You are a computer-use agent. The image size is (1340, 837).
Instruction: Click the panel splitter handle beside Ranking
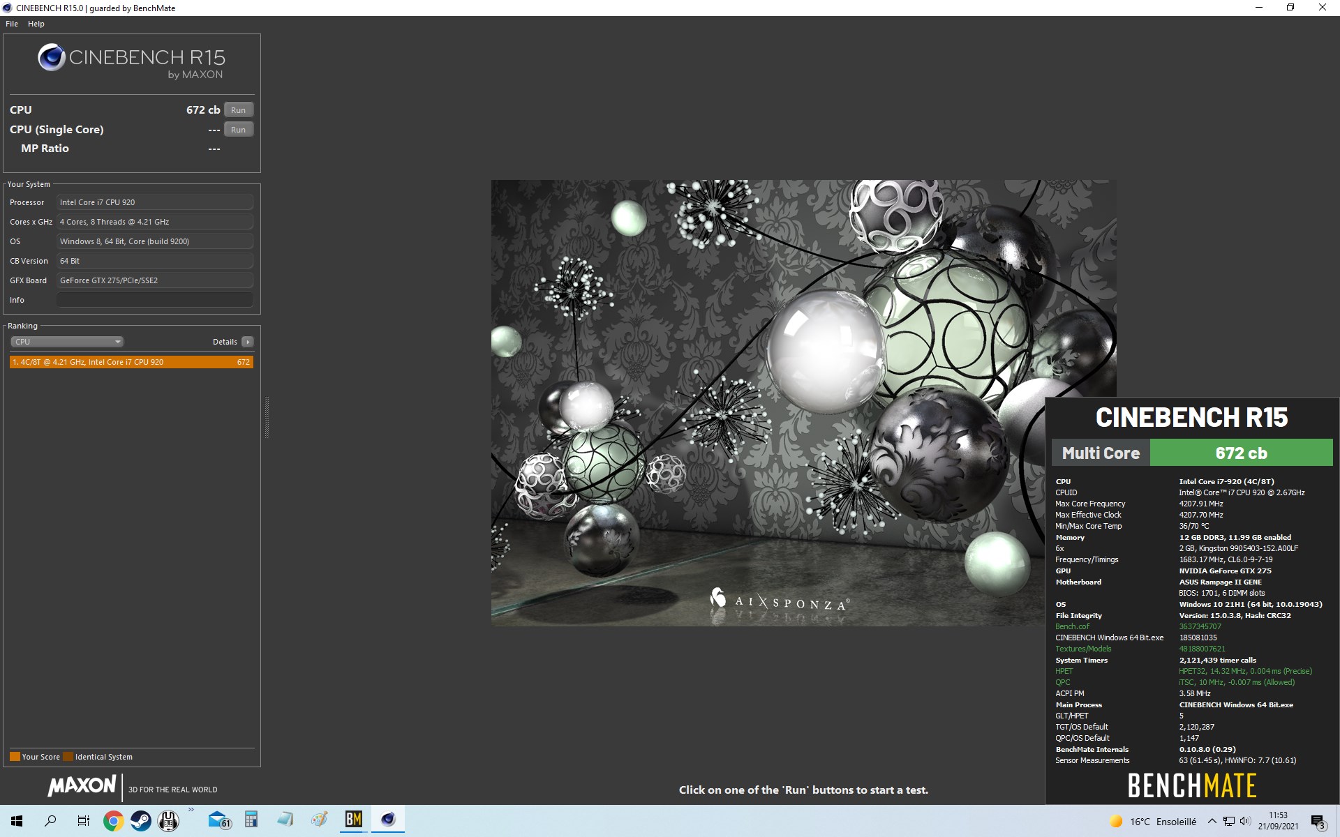(x=267, y=417)
